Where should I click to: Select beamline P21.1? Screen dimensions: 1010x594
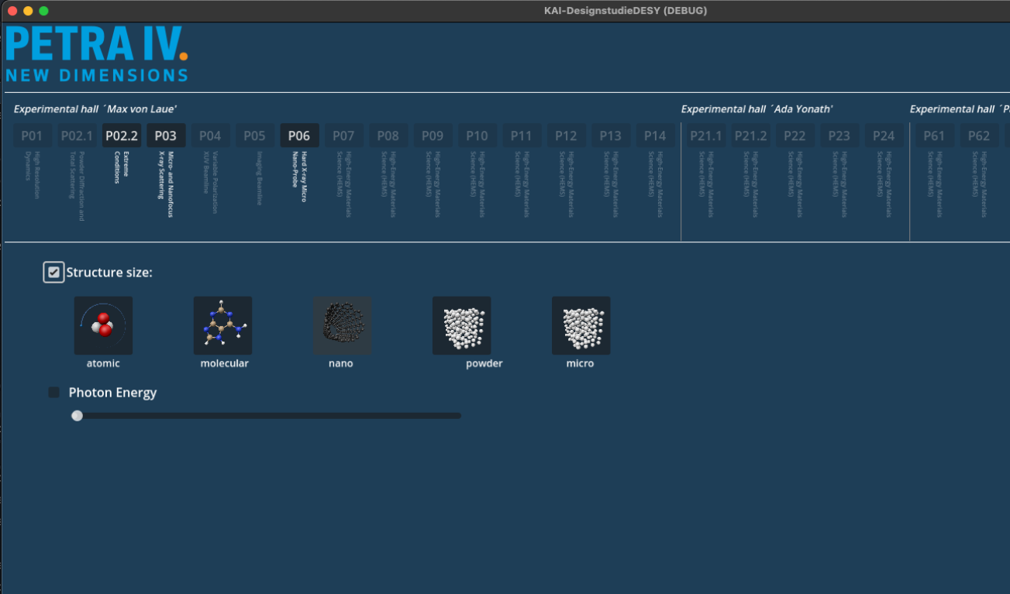point(706,136)
